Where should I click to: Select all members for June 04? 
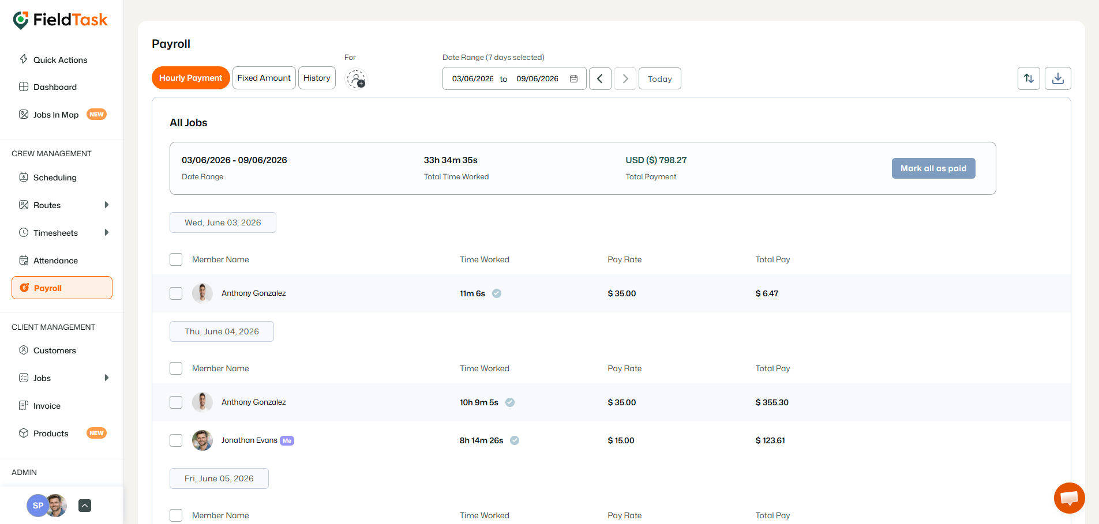(176, 368)
